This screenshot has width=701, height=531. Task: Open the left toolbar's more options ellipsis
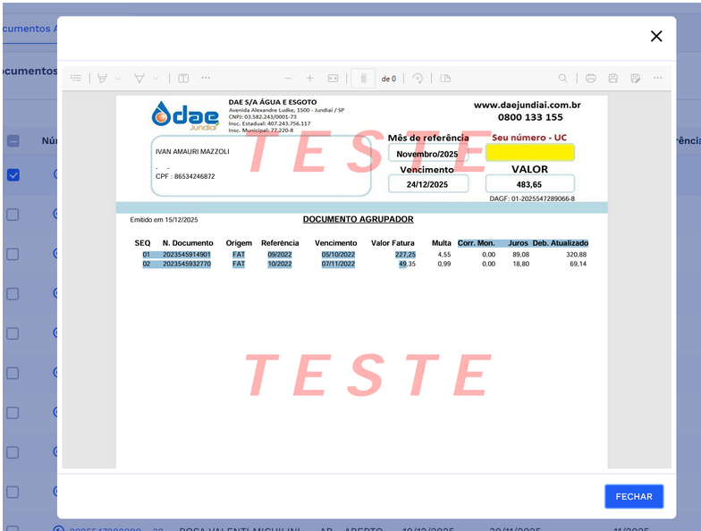click(206, 78)
